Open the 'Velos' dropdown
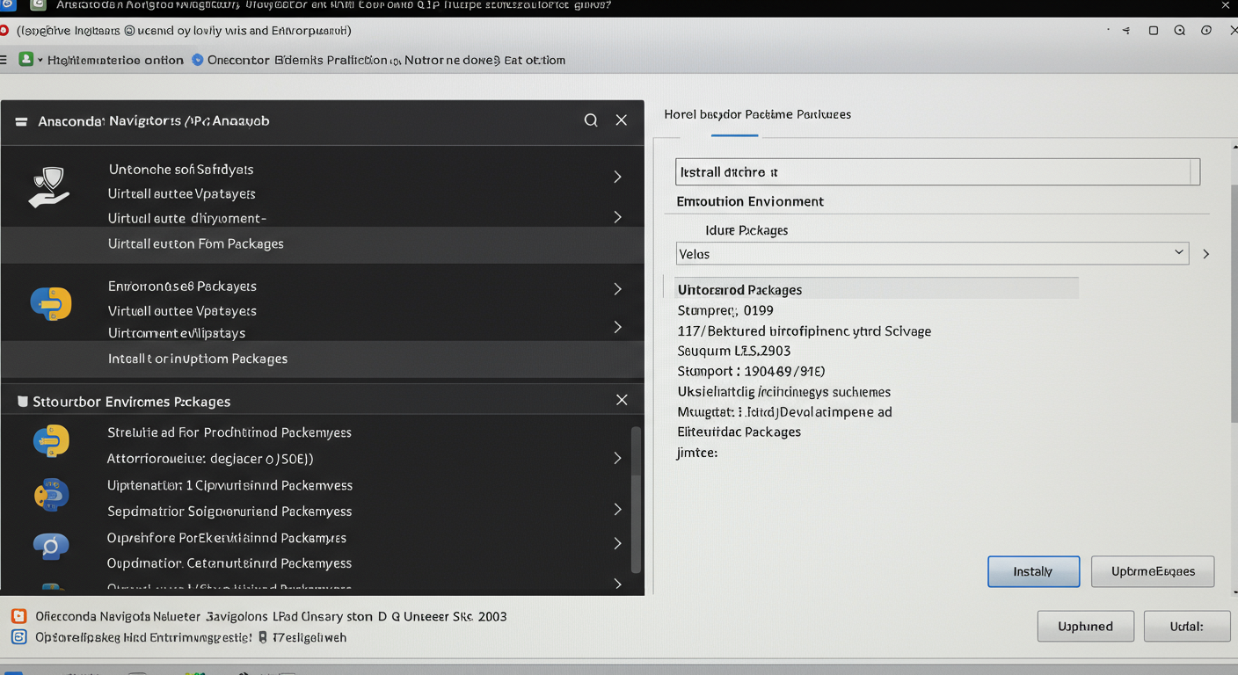 tap(932, 253)
